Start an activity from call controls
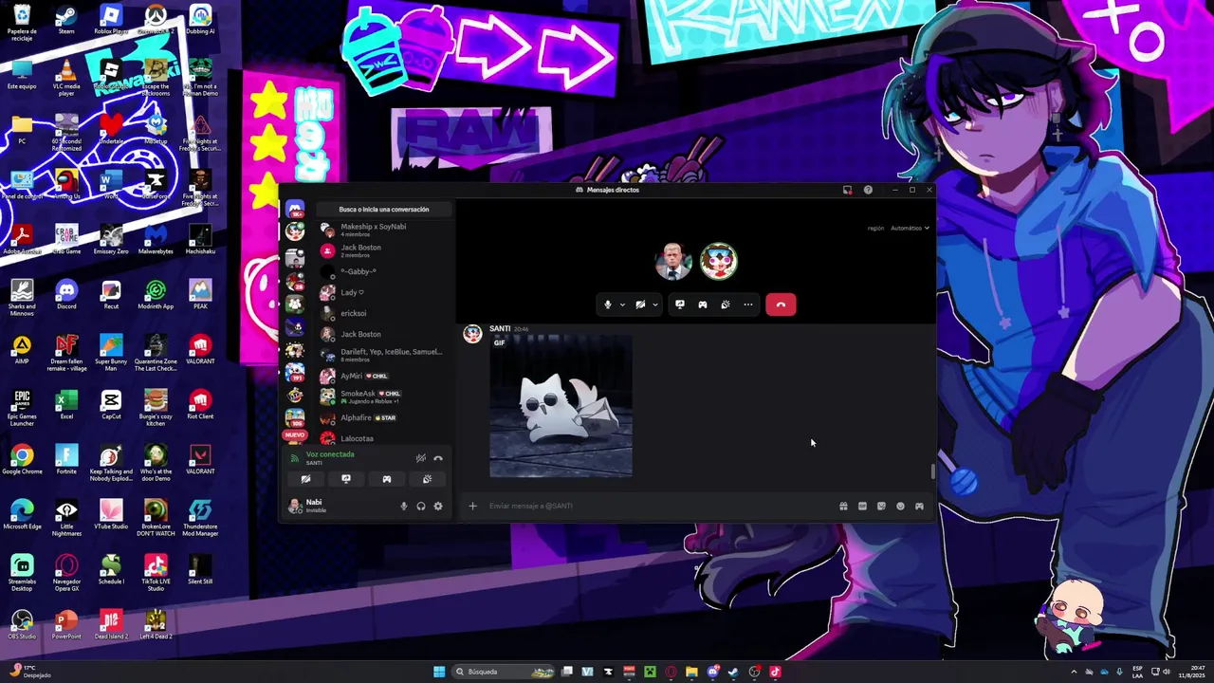 (x=703, y=305)
